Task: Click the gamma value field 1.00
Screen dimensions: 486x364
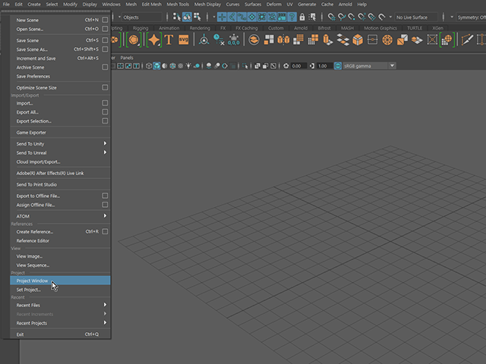Action: pos(324,66)
